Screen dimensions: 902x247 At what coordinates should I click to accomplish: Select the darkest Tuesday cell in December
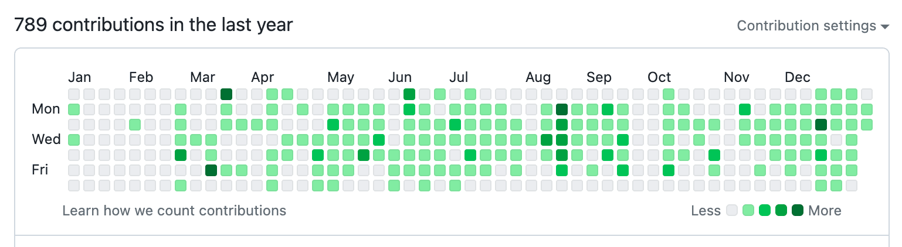point(821,125)
